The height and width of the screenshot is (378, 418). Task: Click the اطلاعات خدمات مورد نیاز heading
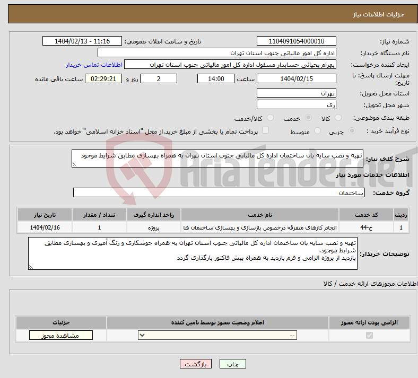372,175
